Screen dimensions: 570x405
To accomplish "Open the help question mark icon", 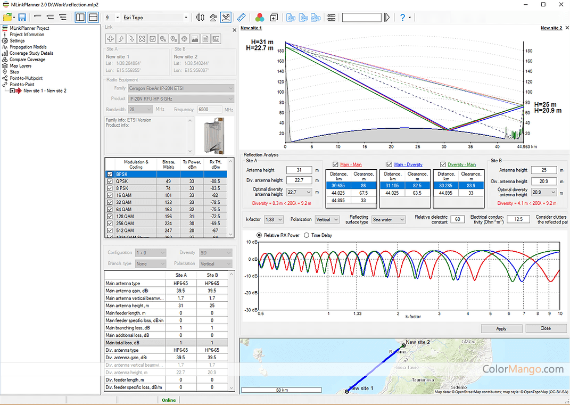I will coord(403,18).
